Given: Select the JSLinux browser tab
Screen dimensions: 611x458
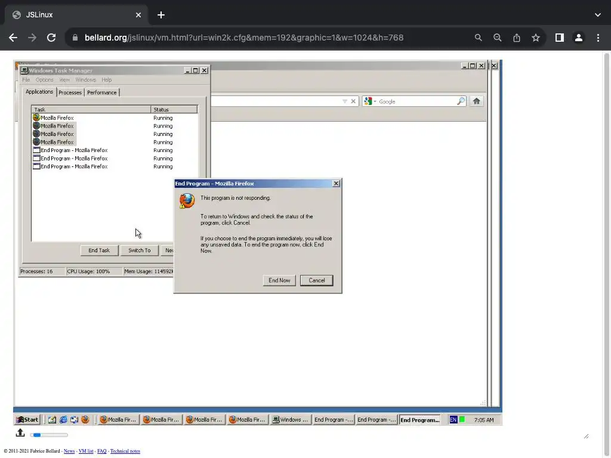Looking at the screenshot, I should (x=76, y=15).
